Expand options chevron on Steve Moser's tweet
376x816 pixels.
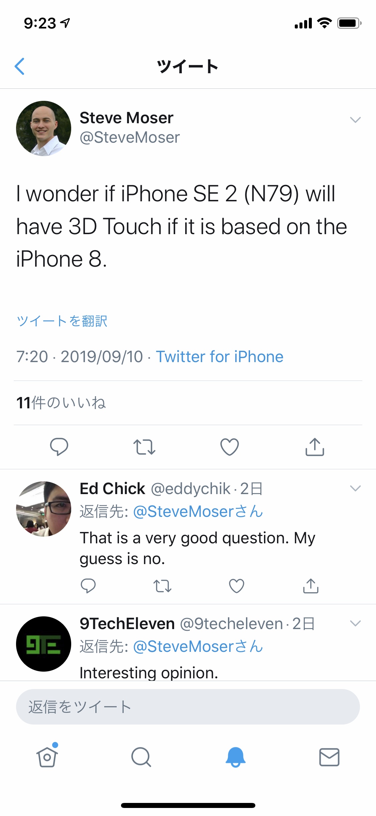click(x=355, y=120)
